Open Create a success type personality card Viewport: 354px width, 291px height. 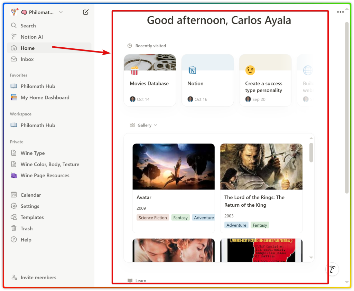[x=265, y=81]
